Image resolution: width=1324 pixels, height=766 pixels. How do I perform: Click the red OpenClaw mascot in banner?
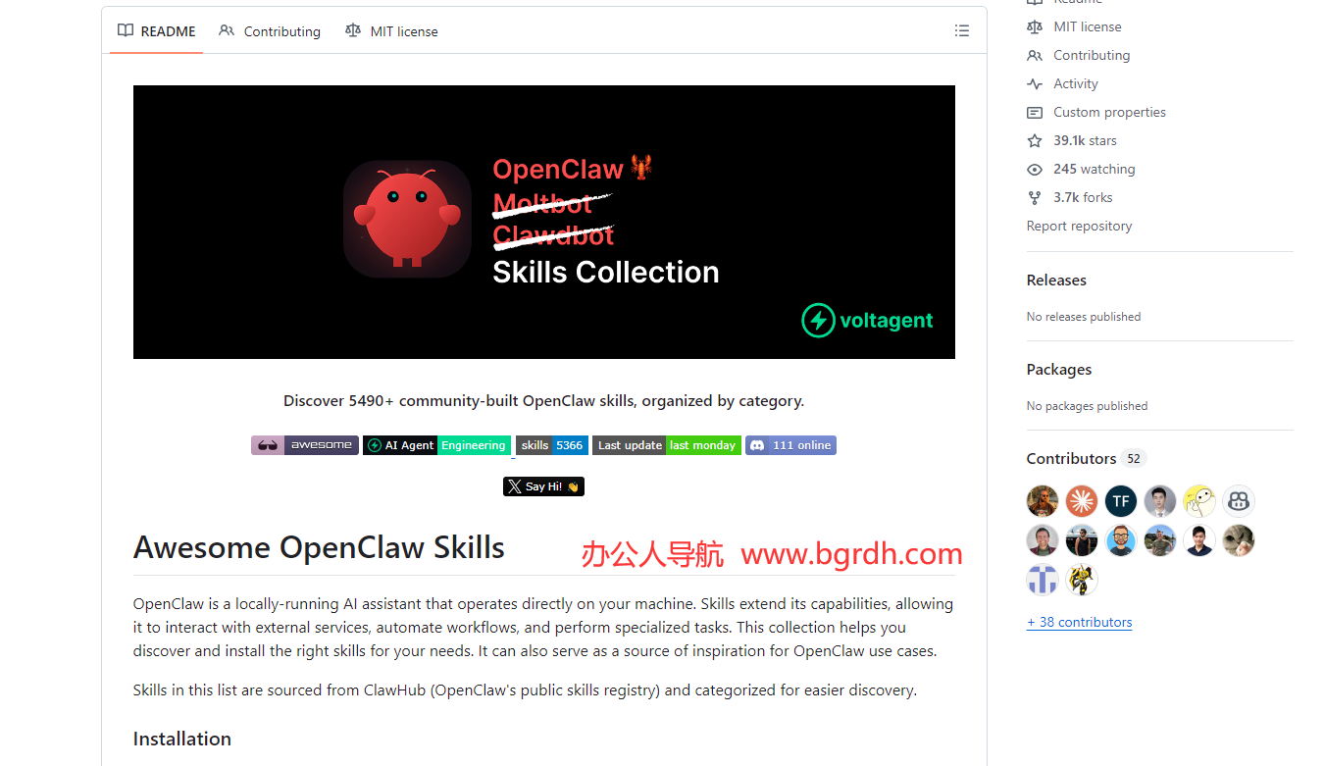(x=407, y=219)
